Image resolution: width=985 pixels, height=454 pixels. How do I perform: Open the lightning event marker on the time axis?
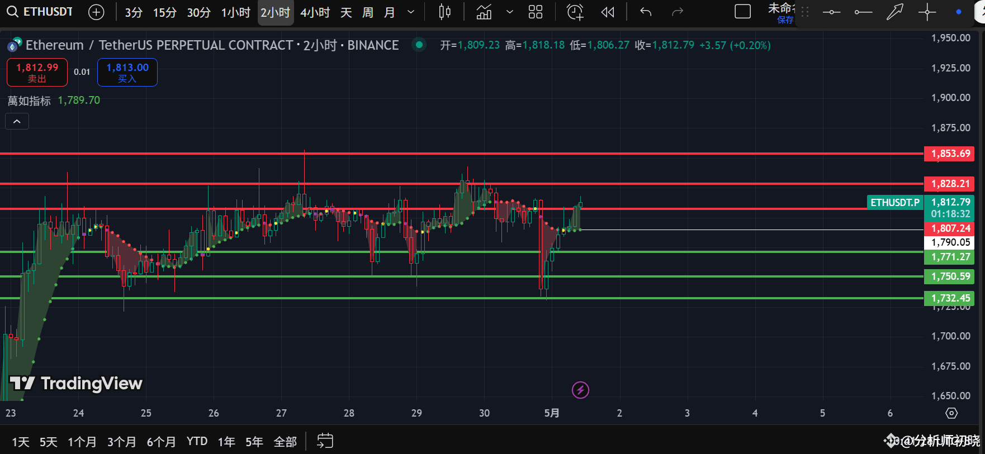point(580,390)
